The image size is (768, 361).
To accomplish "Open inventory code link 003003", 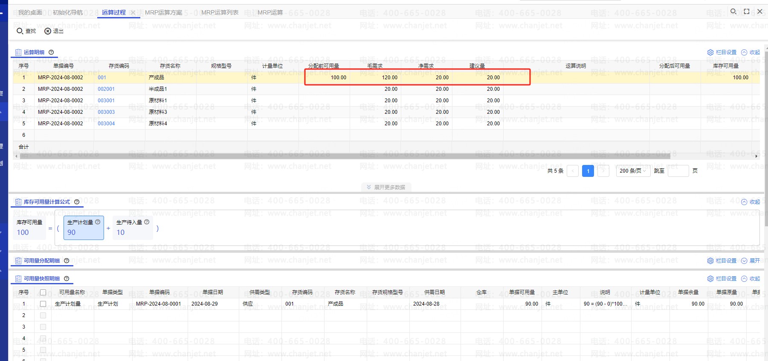I will coord(106,112).
